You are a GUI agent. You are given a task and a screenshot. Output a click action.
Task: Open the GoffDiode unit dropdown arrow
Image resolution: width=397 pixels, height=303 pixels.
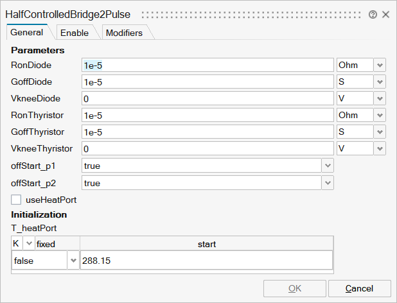click(x=380, y=82)
